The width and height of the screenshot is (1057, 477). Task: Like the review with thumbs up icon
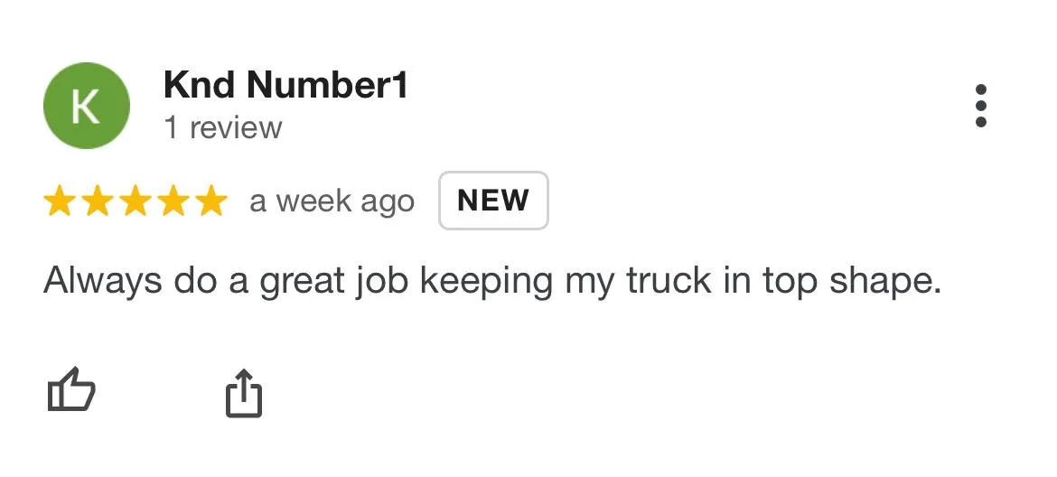point(70,392)
